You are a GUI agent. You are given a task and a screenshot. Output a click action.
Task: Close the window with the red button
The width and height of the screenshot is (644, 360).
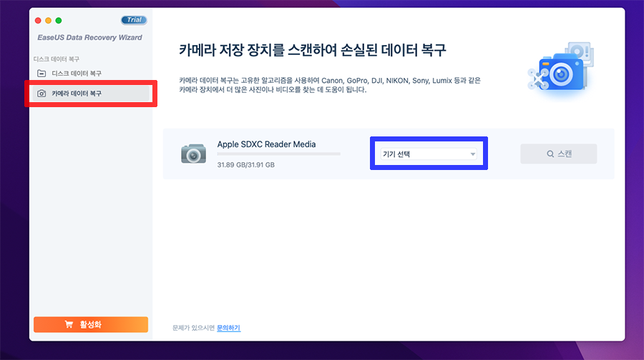point(38,21)
